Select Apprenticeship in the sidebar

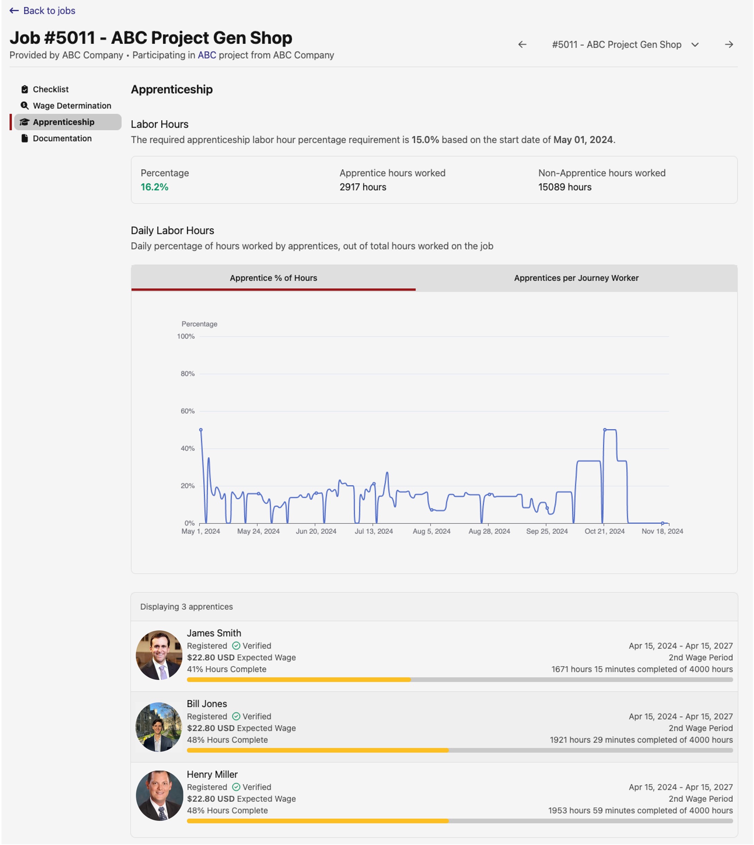point(67,122)
